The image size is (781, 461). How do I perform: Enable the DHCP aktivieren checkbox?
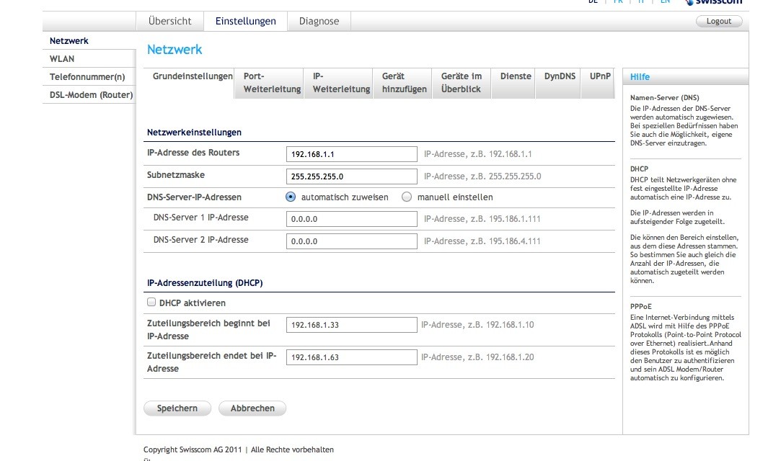tap(151, 303)
